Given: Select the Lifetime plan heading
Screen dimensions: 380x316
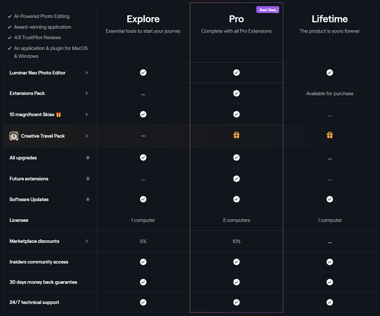Looking at the screenshot, I should tap(330, 19).
